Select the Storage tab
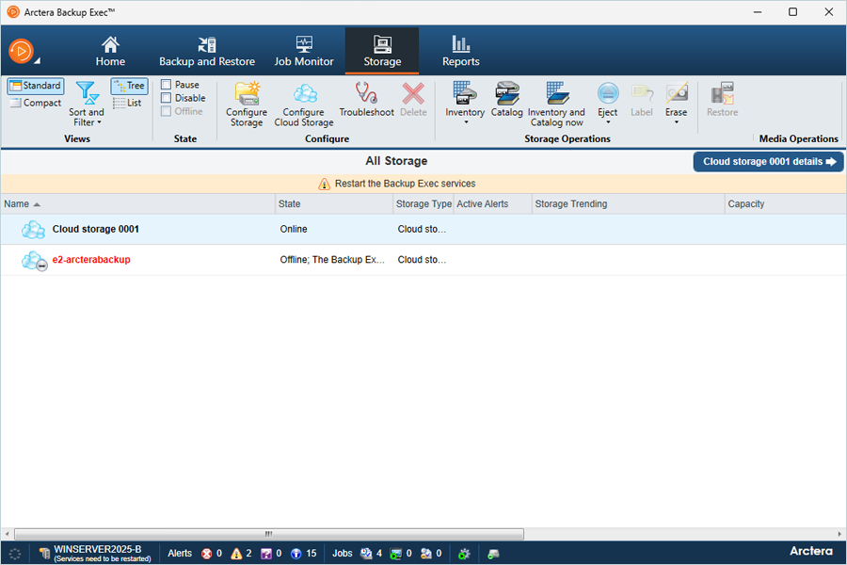The image size is (847, 565). pos(382,52)
